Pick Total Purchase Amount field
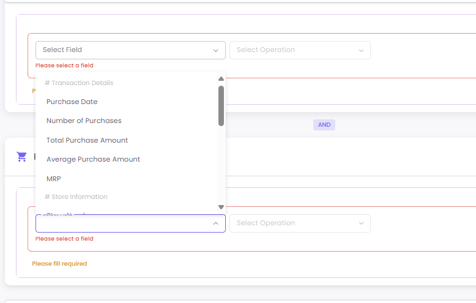The width and height of the screenshot is (476, 303). pyautogui.click(x=87, y=140)
